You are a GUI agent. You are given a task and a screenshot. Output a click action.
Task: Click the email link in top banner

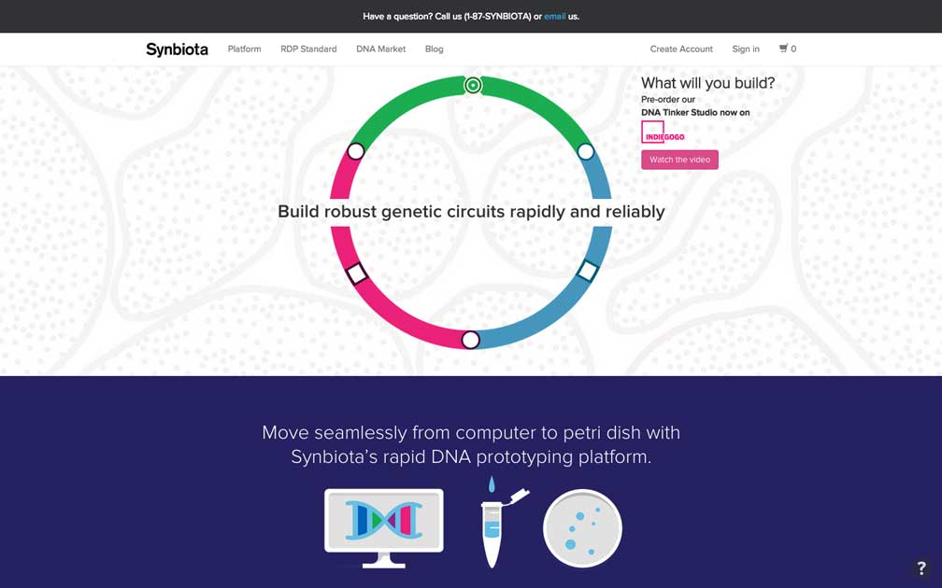click(554, 16)
